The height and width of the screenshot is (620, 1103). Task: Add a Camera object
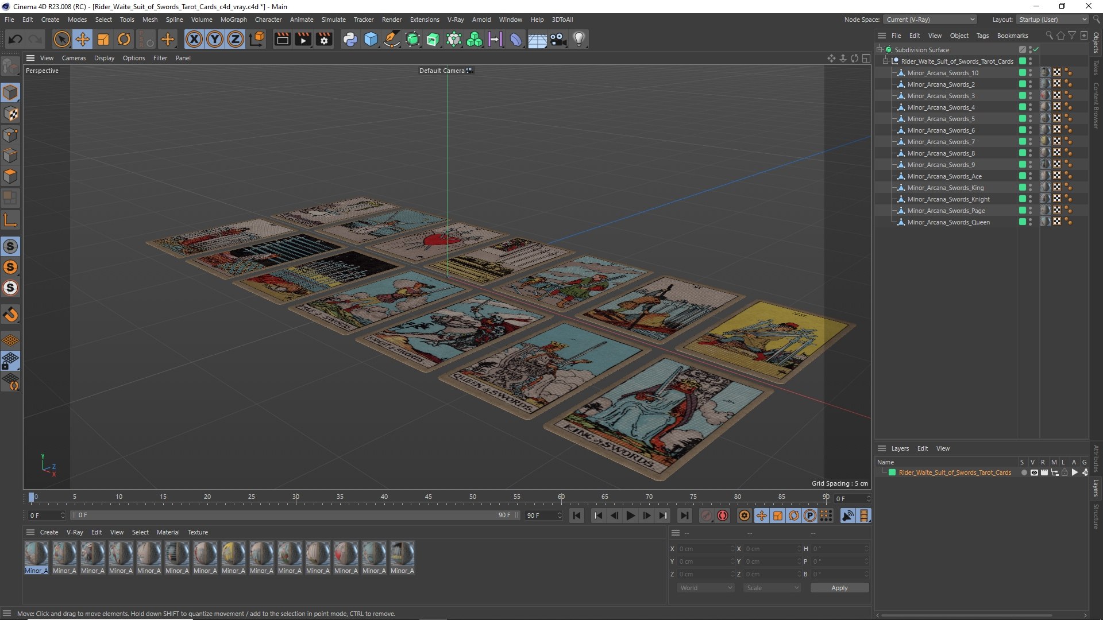(x=558, y=40)
